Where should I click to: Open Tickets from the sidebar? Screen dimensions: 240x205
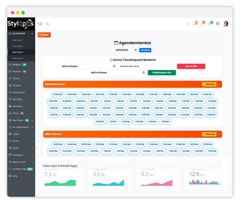coord(16,78)
